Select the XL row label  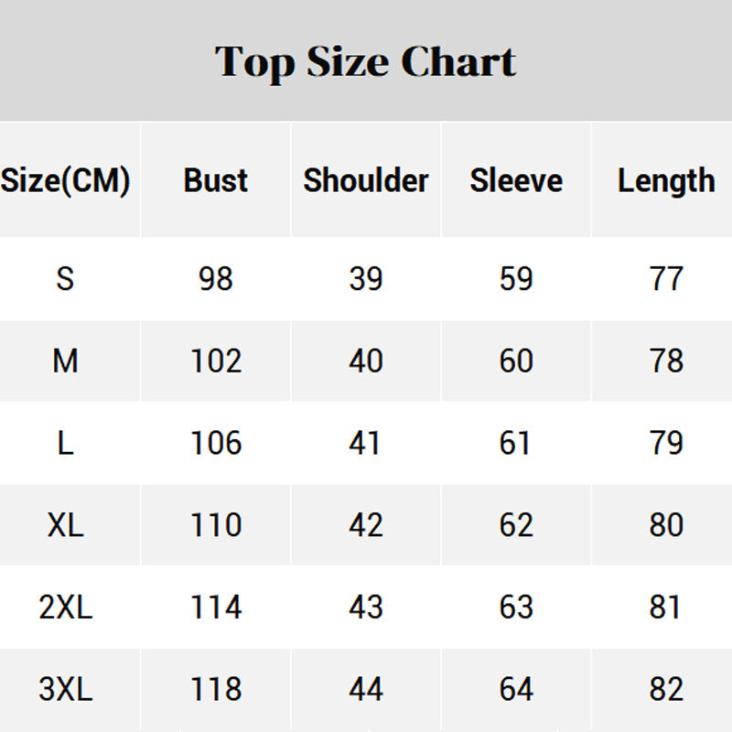pyautogui.click(x=65, y=525)
